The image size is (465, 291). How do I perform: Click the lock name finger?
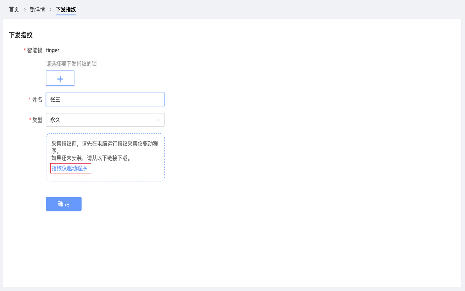point(53,50)
